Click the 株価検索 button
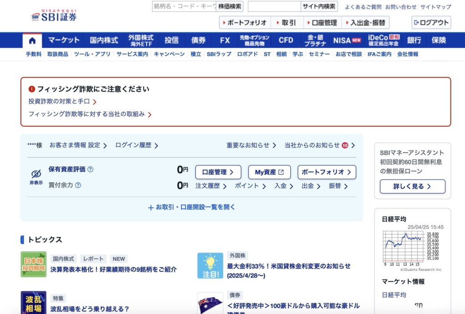Viewport: 465px width, 314px height. pyautogui.click(x=230, y=6)
